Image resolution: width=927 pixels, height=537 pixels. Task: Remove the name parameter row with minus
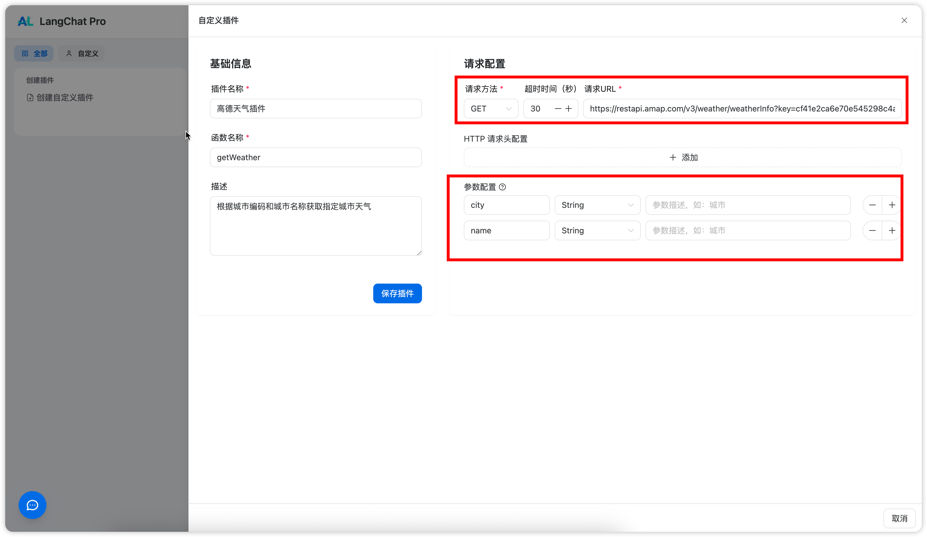coord(872,230)
